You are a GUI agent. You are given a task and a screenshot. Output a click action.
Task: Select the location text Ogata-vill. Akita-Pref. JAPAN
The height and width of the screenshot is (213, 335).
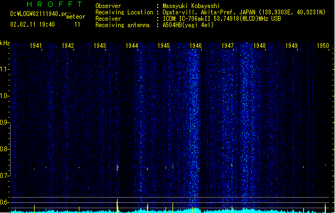point(209,12)
